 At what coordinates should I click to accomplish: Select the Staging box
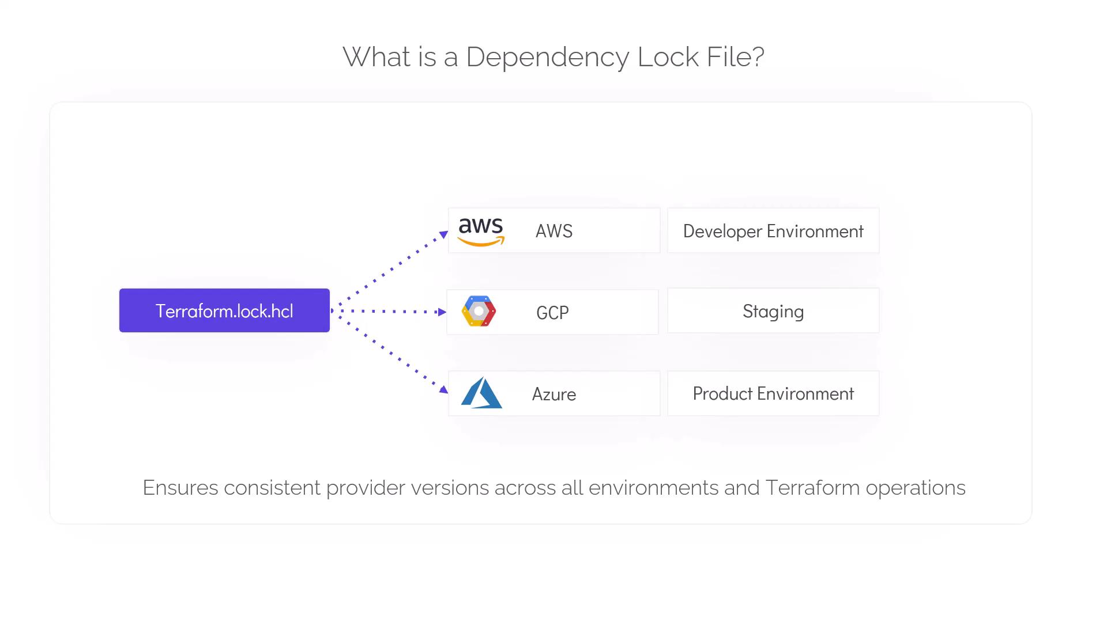pos(773,311)
